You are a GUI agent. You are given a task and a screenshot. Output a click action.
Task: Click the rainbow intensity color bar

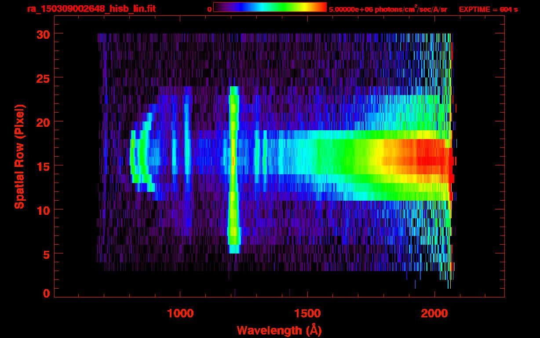point(270,7)
